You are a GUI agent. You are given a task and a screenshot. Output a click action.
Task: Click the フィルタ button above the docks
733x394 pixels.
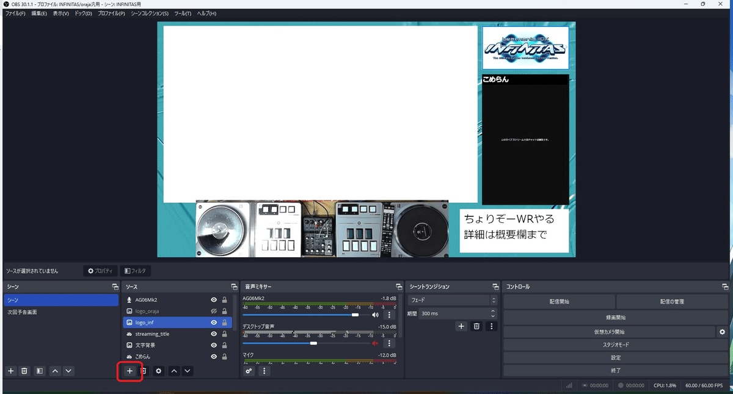point(135,271)
